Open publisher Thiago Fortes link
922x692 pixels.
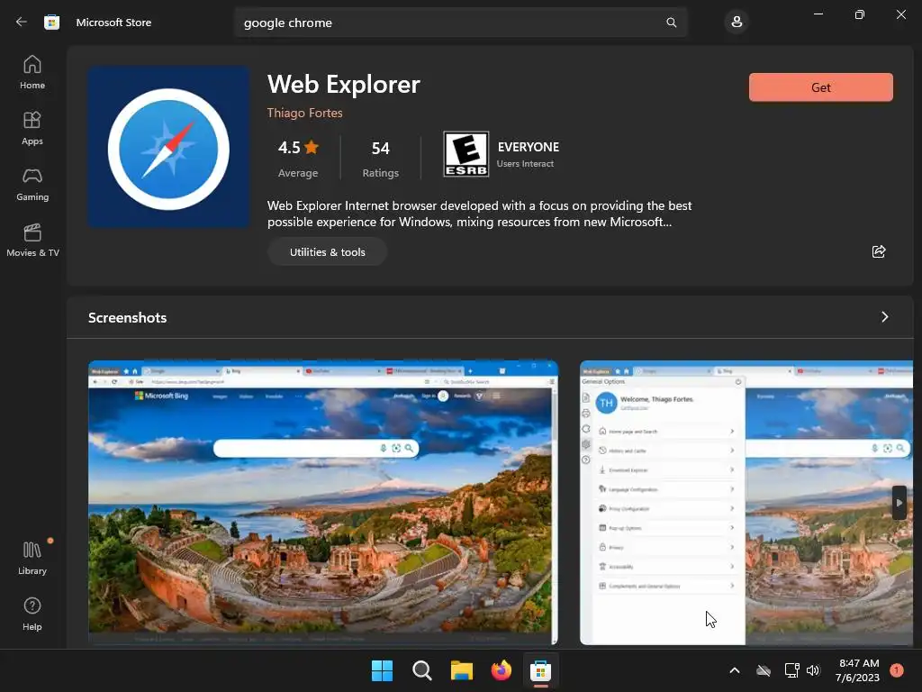[x=304, y=113]
